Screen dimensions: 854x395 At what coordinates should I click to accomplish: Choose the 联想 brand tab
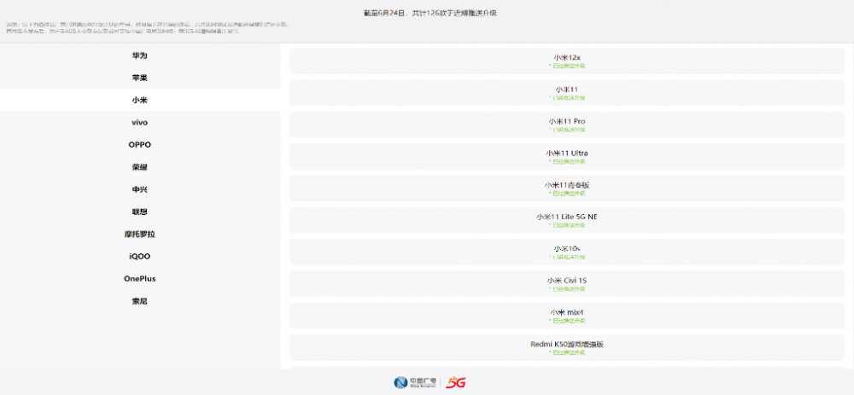(x=140, y=212)
